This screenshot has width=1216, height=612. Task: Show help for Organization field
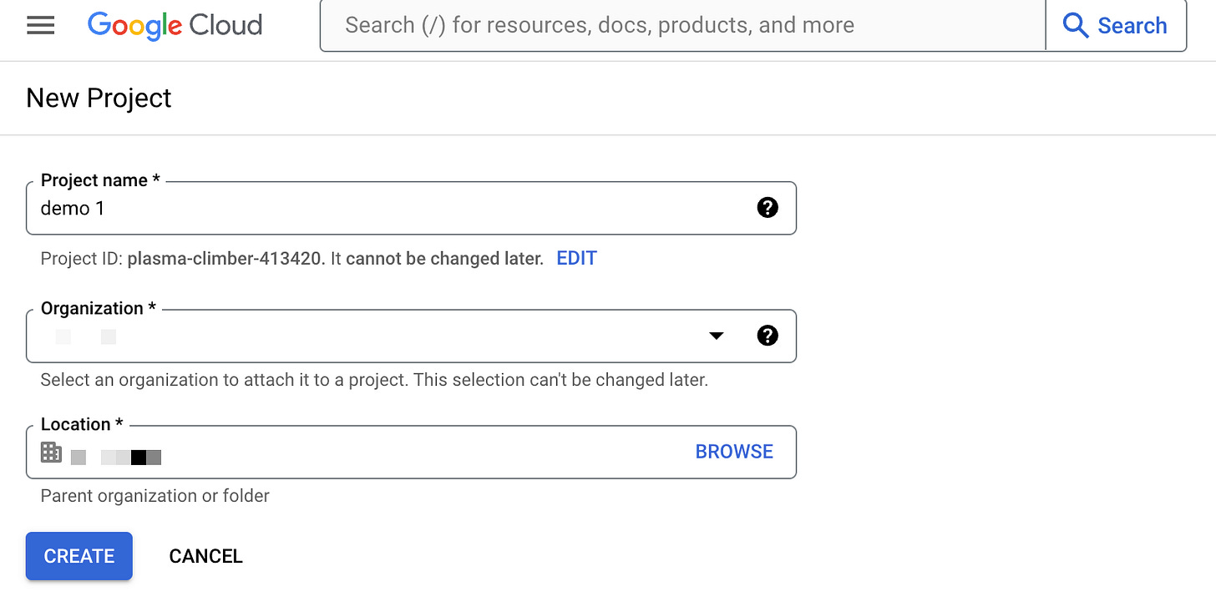[x=768, y=336]
